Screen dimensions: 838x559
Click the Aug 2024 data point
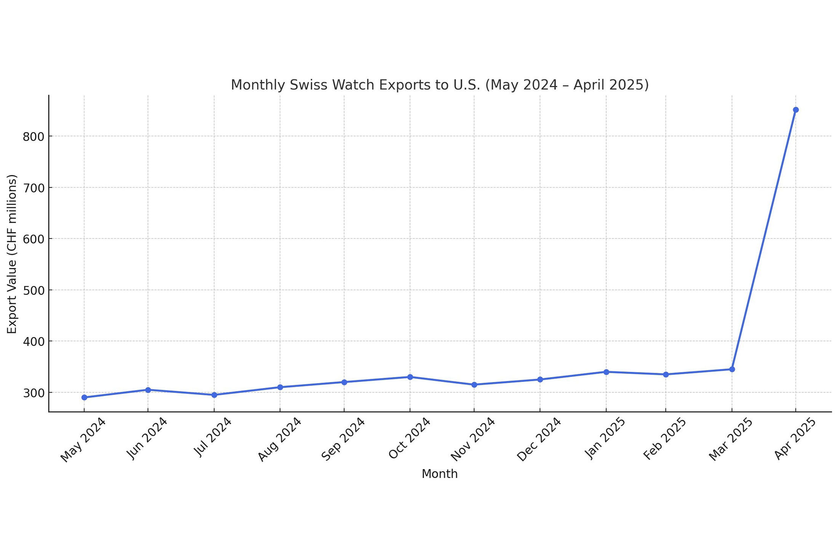coord(280,387)
